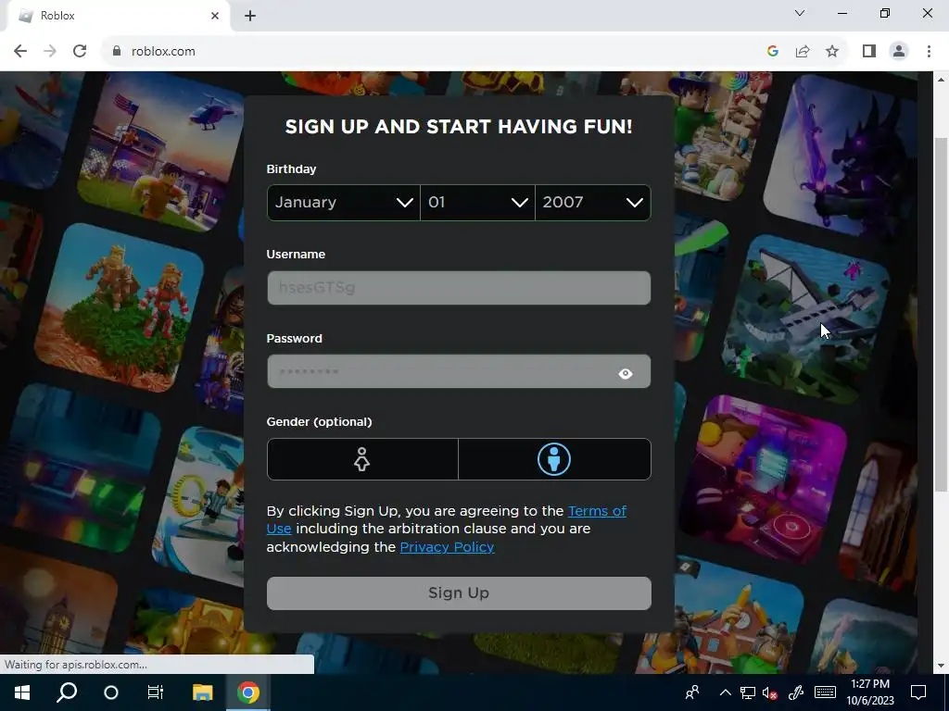
Task: Click the muted volume tray icon
Action: click(769, 692)
